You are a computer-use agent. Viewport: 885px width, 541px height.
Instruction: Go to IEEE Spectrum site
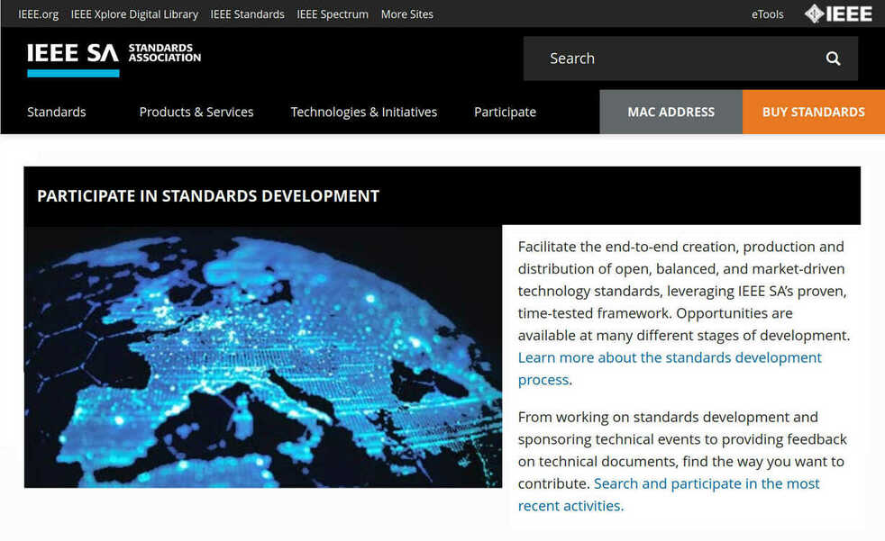(x=333, y=14)
